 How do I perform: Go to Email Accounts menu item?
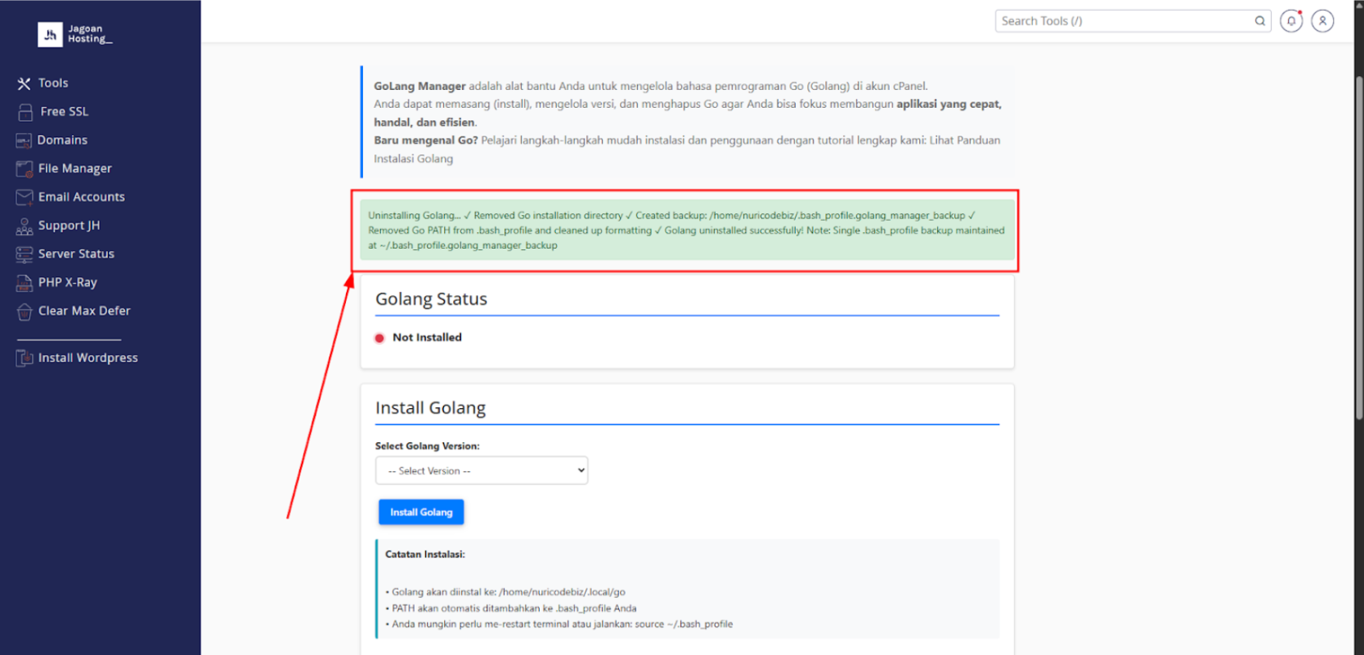click(81, 197)
